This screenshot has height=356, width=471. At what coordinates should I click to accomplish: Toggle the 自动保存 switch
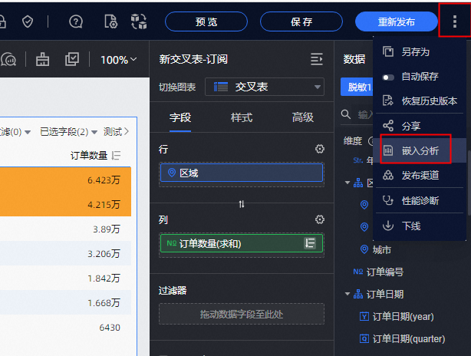coord(388,77)
